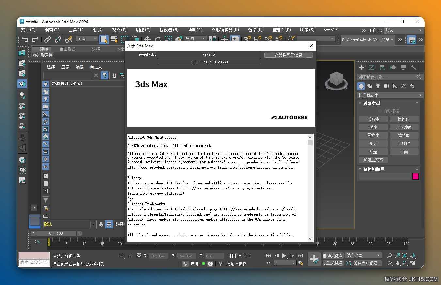Toggle Set Key (设置关键点) mode
This screenshot has width=441, height=285.
point(333,263)
